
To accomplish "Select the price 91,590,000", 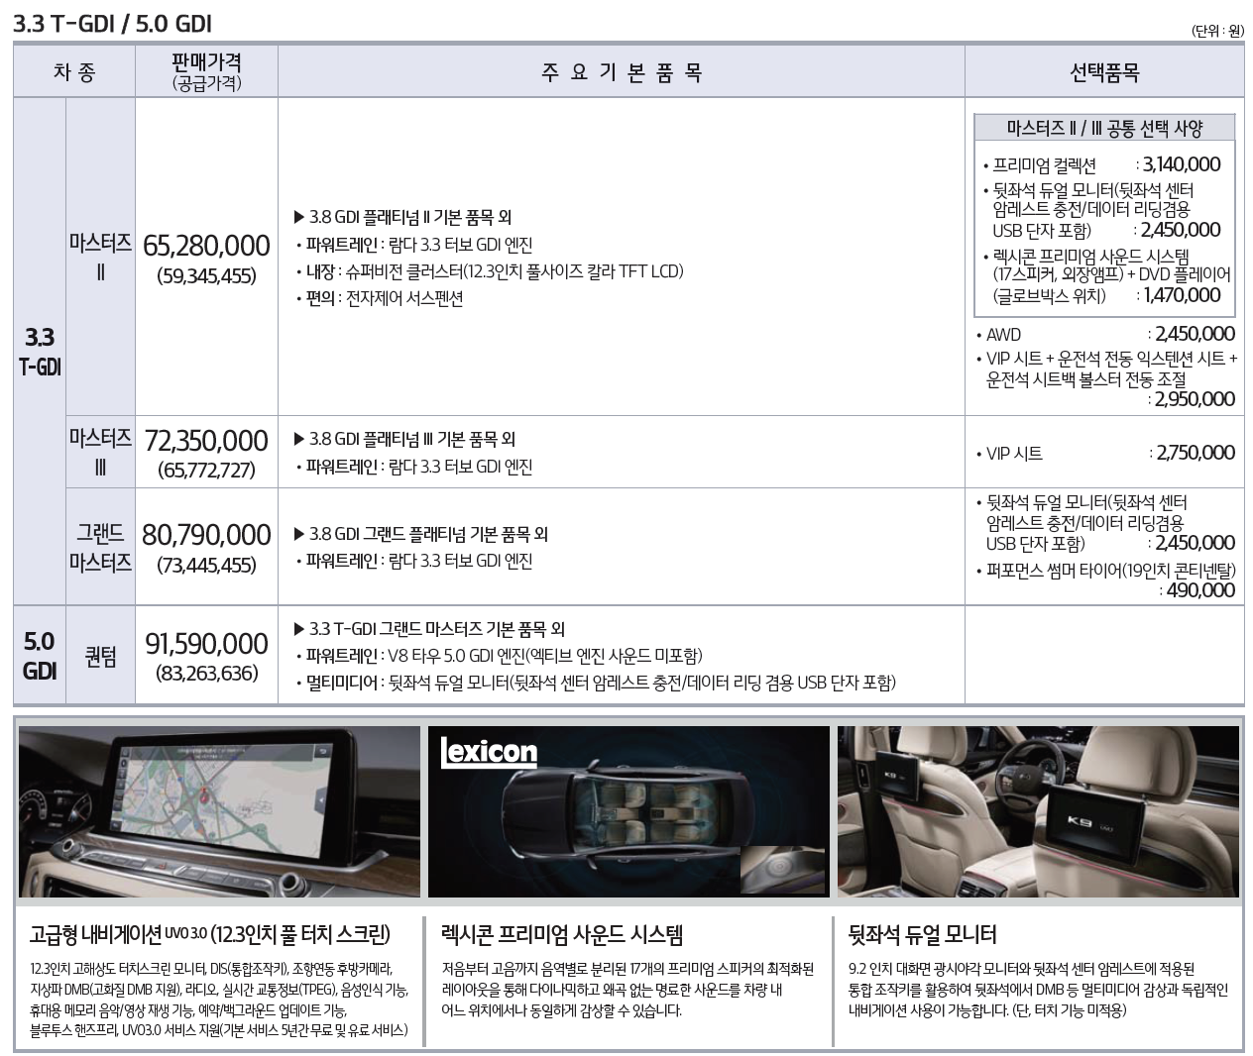I will click(206, 643).
